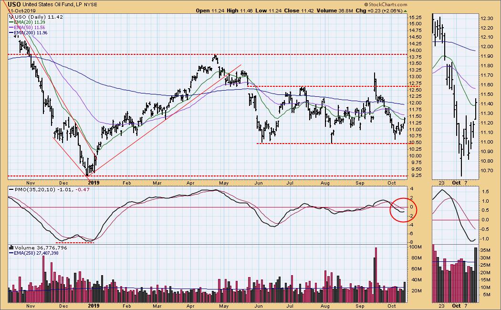Image resolution: width=501 pixels, height=310 pixels.
Task: Click the price-bar icon beside 'USO (Daily)'
Action: coord(10,17)
